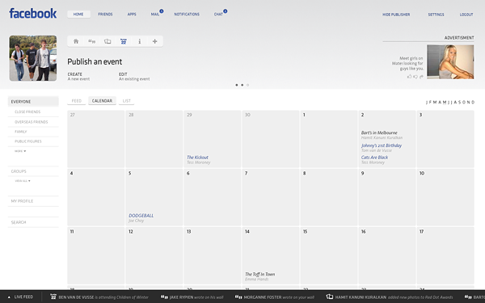Open Chat
This screenshot has width=485, height=303.
click(x=218, y=15)
